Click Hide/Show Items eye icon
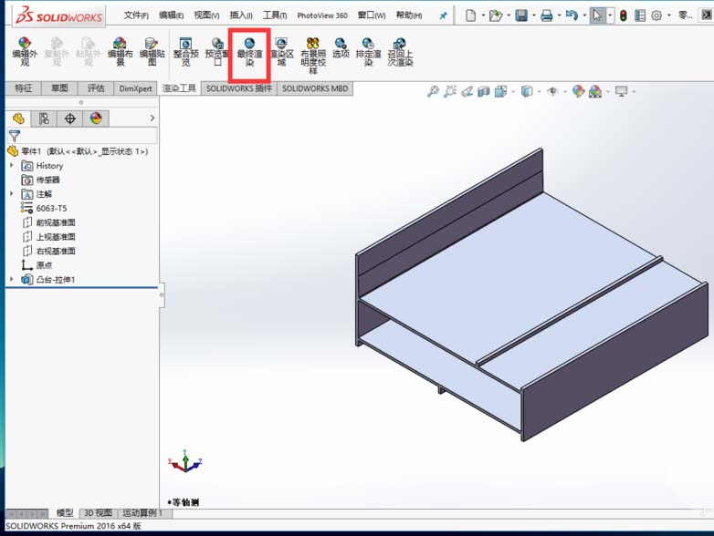 coord(552,92)
